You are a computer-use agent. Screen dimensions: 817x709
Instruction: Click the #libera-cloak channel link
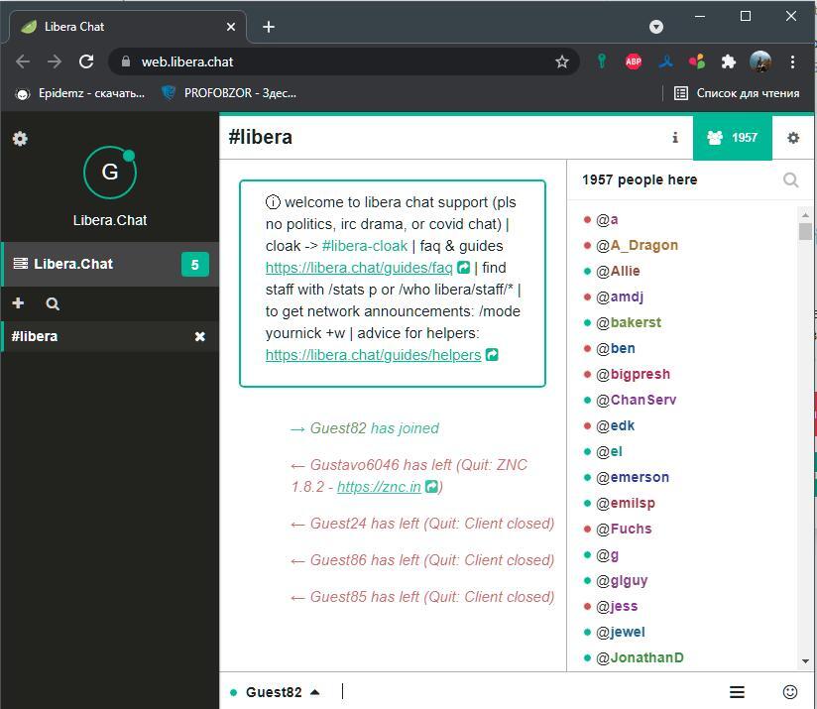(x=364, y=246)
